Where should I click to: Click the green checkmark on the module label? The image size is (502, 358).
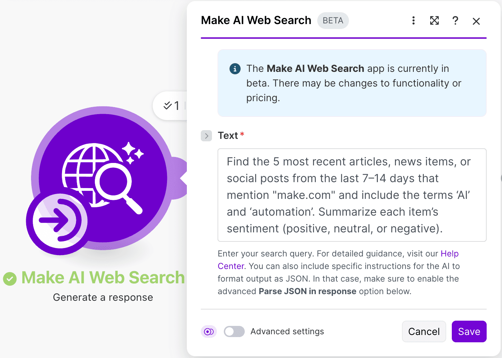point(10,278)
